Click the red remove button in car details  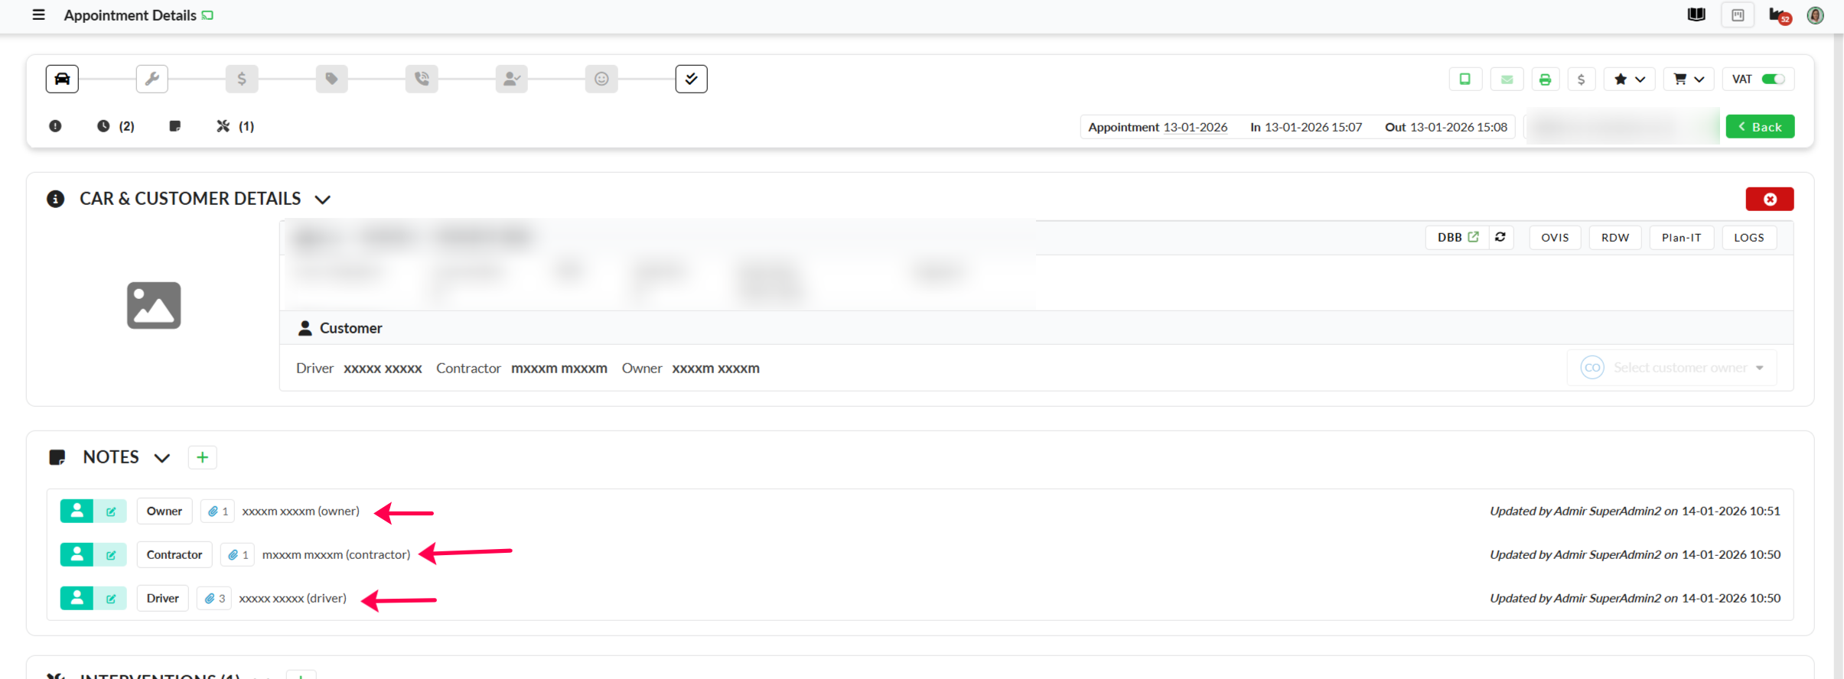tap(1769, 199)
